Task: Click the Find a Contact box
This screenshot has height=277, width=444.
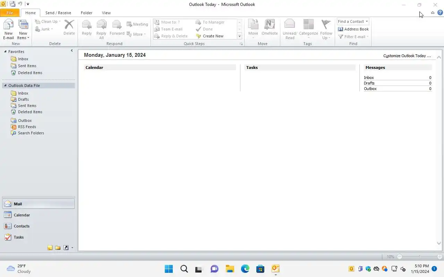Action: point(351,21)
